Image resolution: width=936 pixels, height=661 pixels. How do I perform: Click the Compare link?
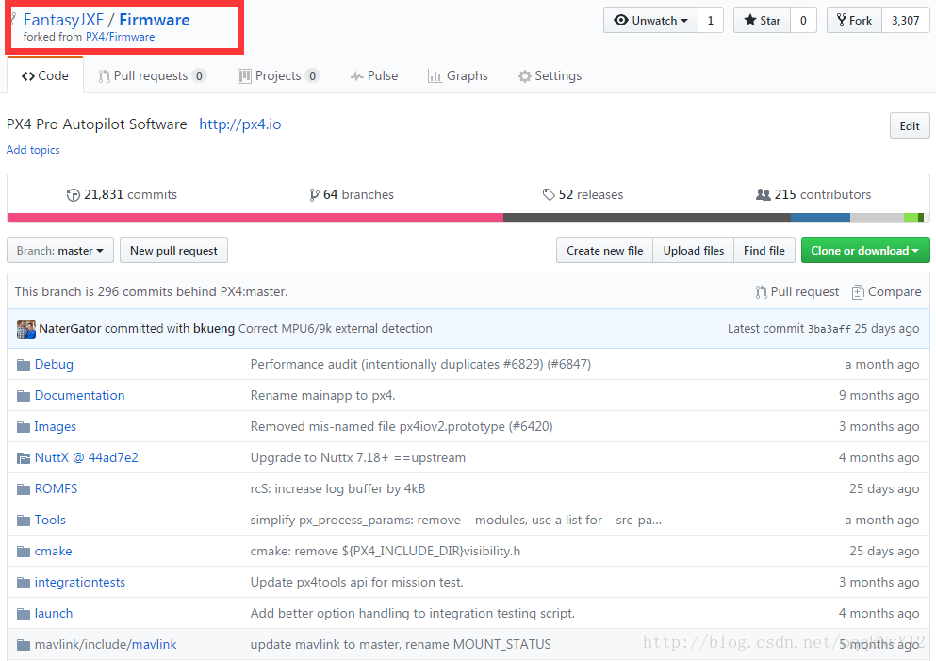click(x=886, y=292)
